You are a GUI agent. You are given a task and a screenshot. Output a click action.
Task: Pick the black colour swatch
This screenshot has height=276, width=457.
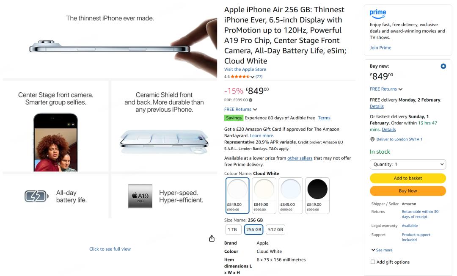317,189
